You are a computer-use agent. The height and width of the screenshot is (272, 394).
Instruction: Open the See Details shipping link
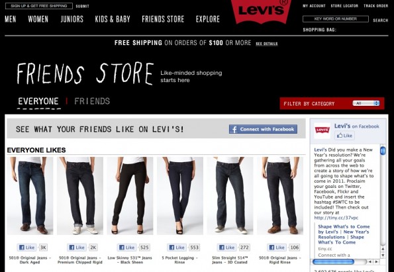267,44
